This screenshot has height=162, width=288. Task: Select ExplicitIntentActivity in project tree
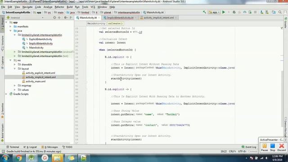click(x=40, y=39)
